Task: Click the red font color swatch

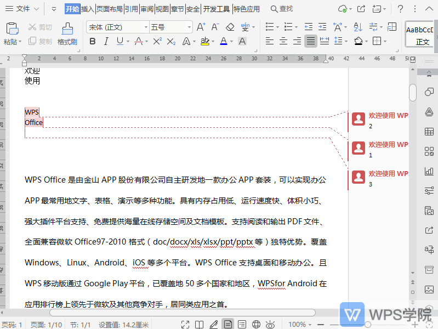Action: coord(223,41)
